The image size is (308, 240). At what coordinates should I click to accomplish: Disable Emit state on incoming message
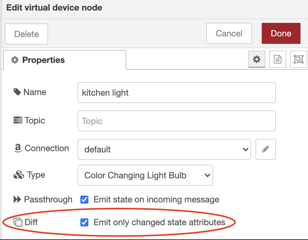pyautogui.click(x=84, y=200)
